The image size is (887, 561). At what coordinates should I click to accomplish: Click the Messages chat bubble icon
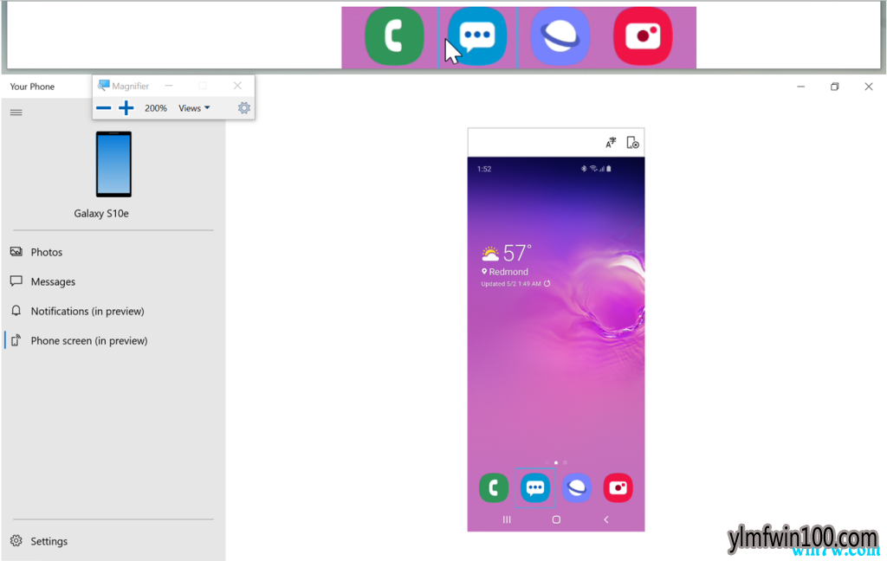click(16, 281)
